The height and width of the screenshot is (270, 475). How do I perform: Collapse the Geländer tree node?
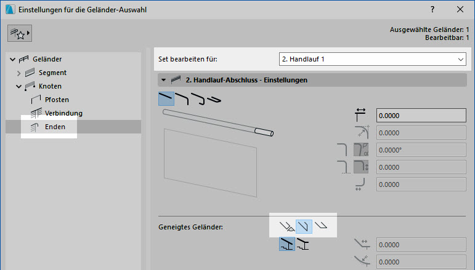tap(12, 59)
